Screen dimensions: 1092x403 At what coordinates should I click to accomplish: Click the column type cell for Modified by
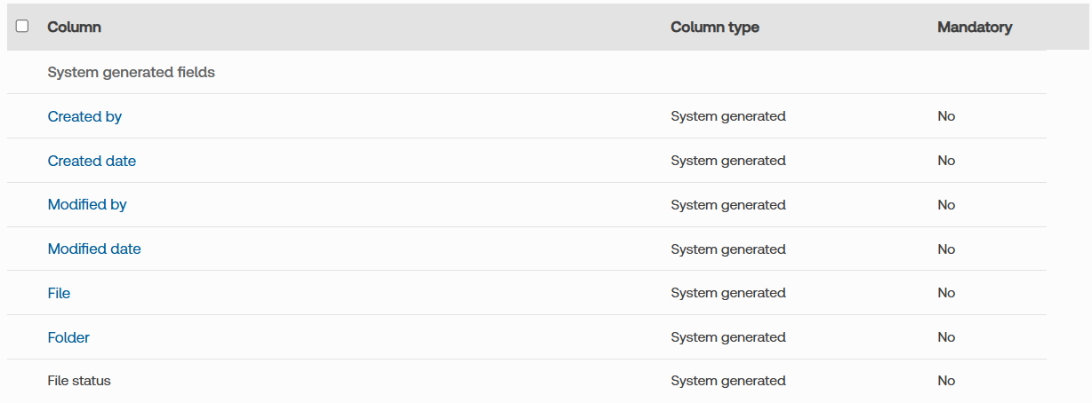click(x=727, y=205)
